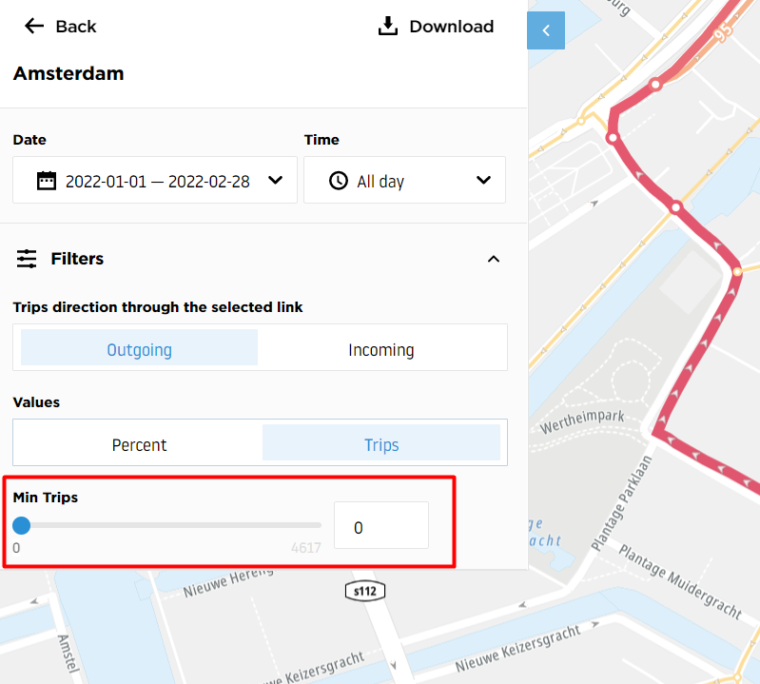Screen dimensions: 760x684
Task: Click the Min Trips slider handle
Action: point(21,525)
